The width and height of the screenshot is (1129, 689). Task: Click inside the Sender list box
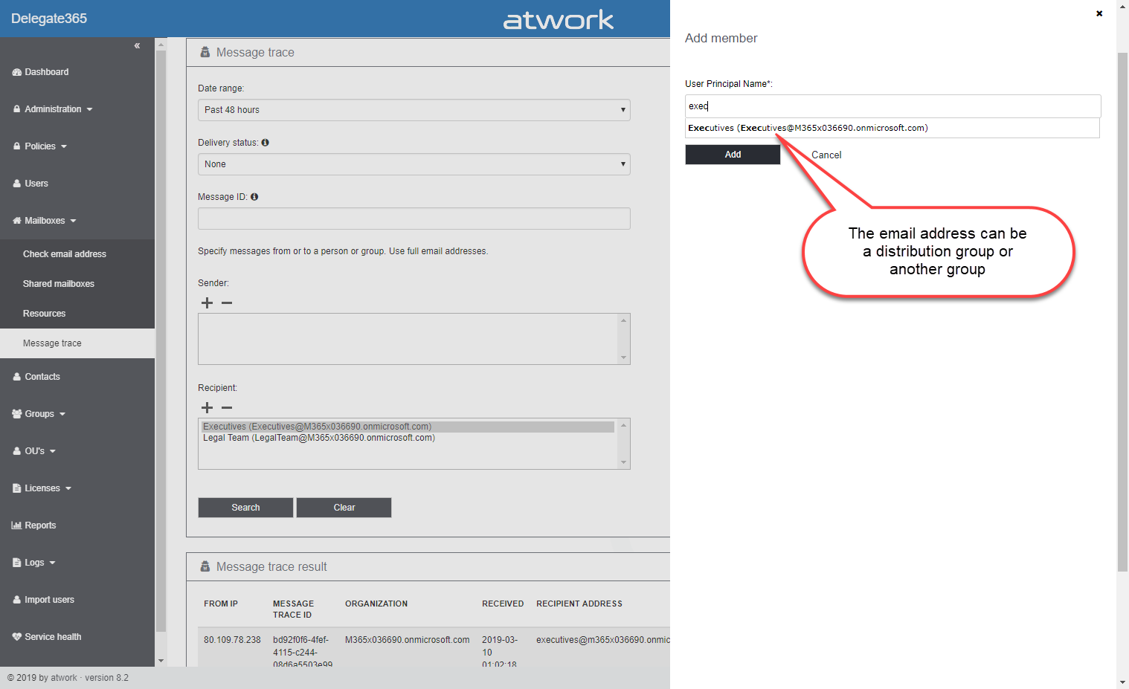pos(408,339)
